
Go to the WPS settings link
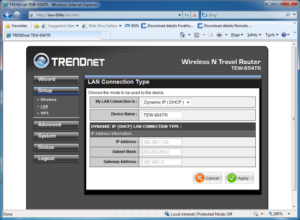click(44, 113)
